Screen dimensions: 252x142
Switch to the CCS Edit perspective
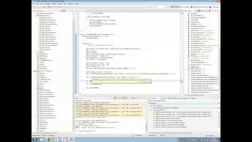click(x=175, y=7)
